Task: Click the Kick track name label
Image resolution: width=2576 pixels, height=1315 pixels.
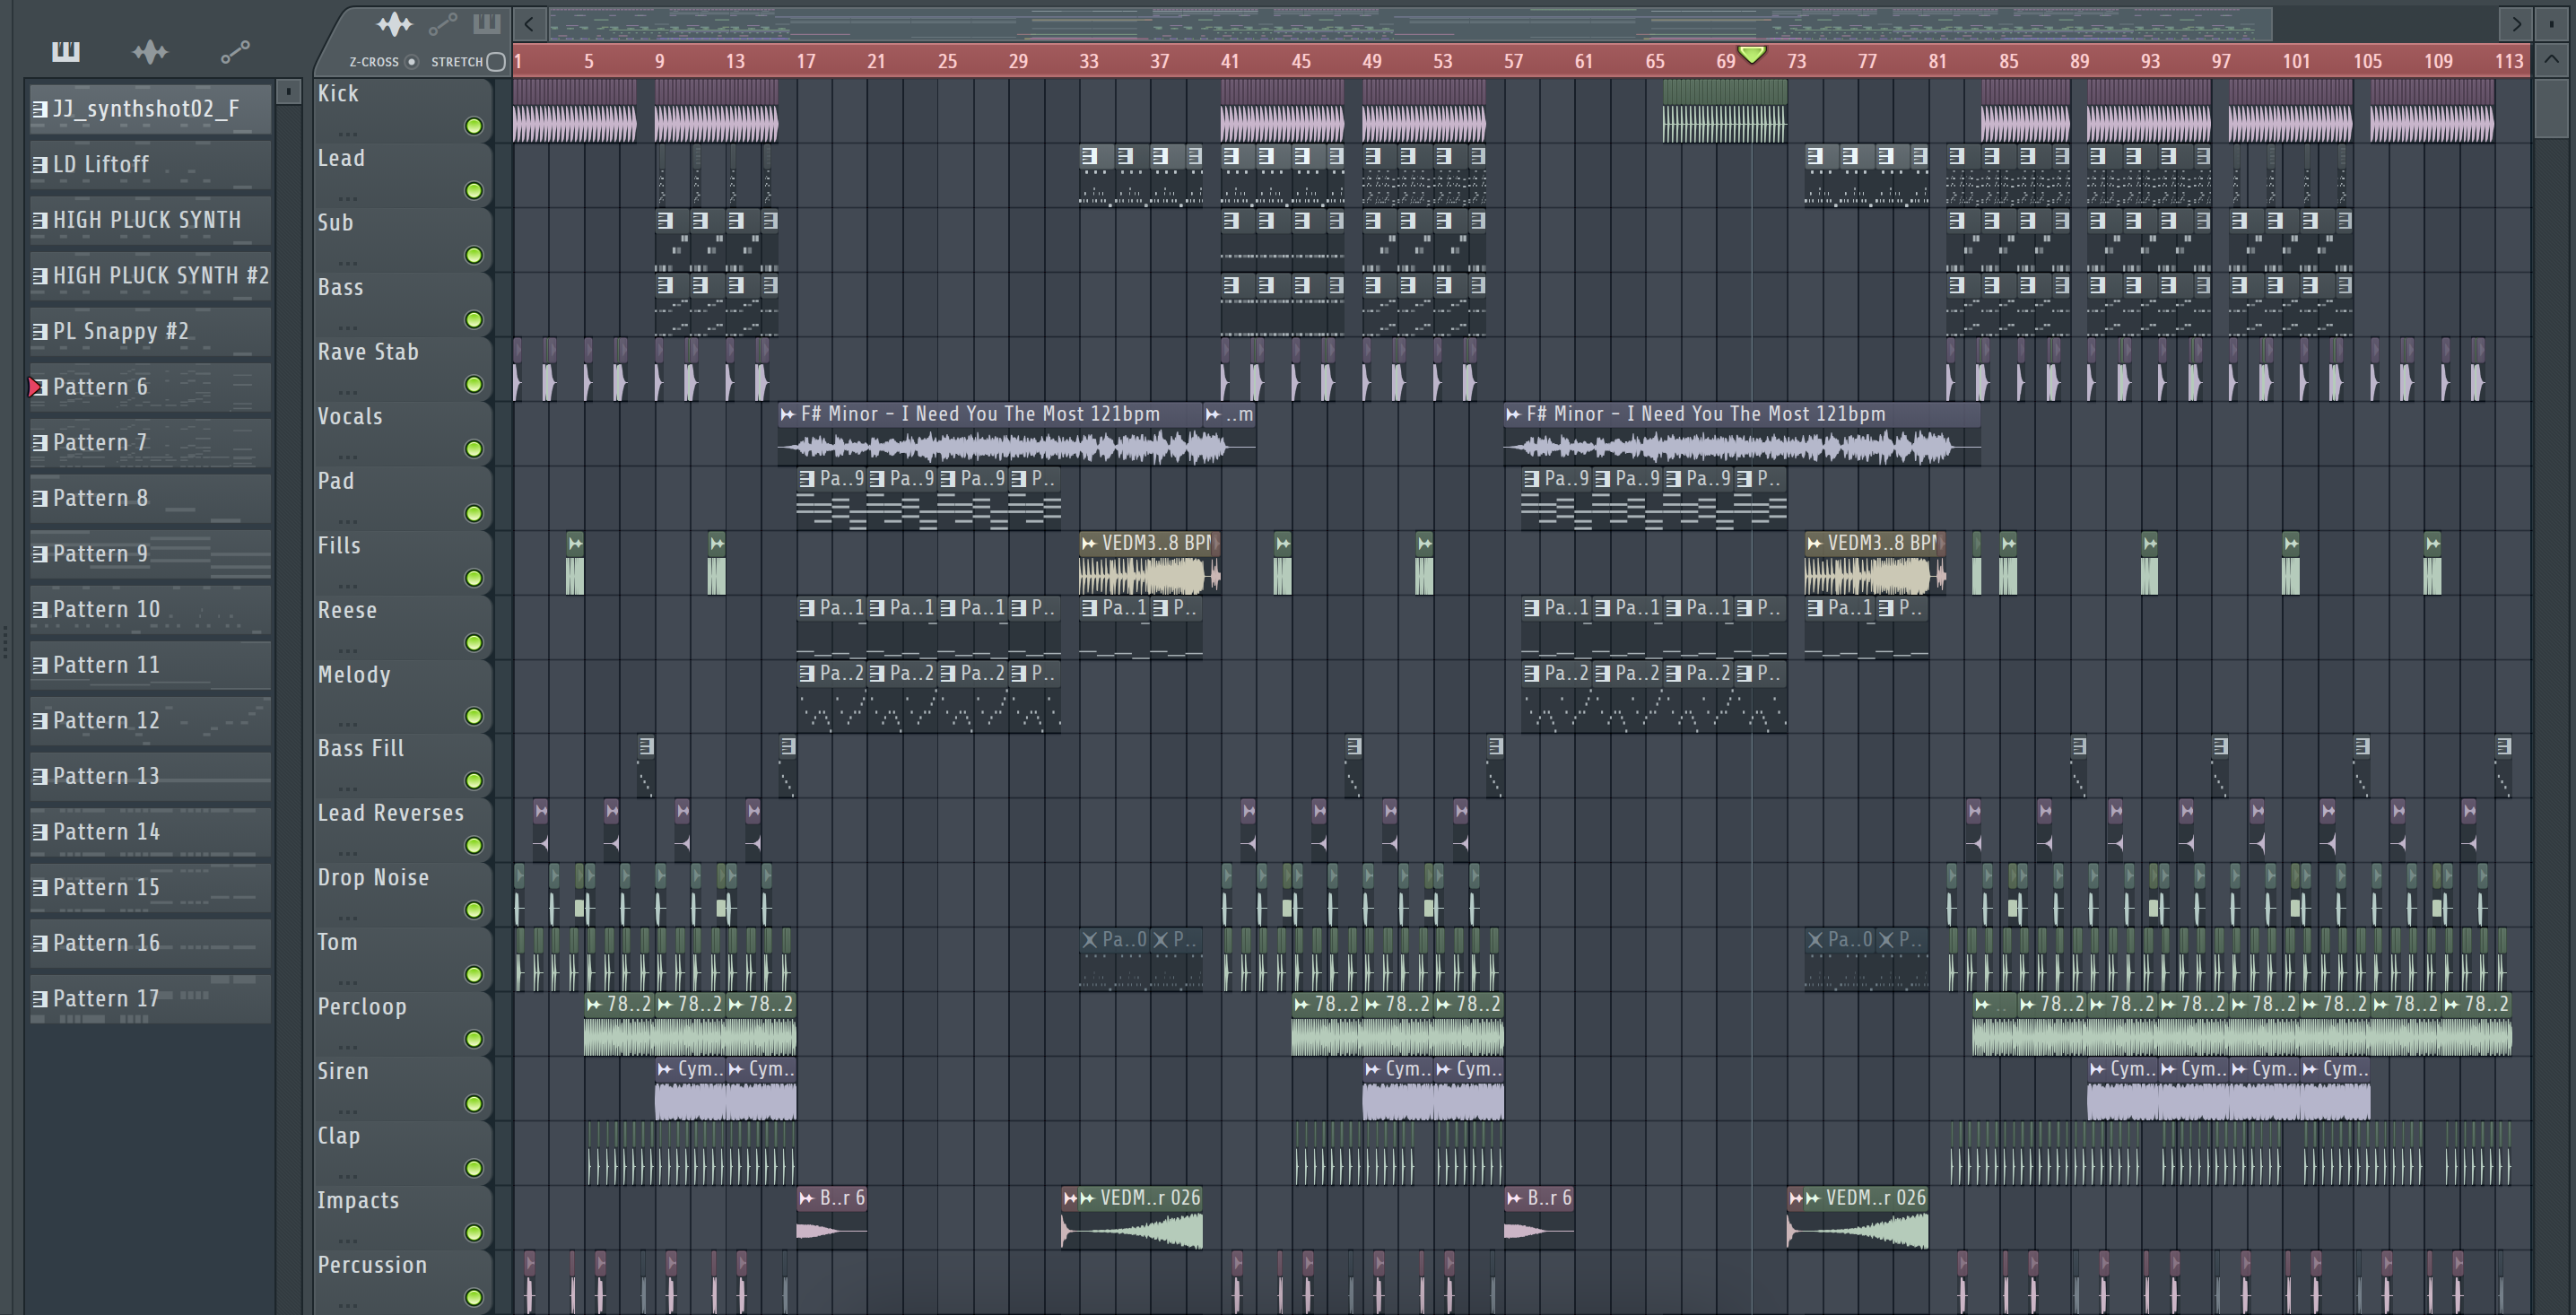Action: (x=338, y=94)
